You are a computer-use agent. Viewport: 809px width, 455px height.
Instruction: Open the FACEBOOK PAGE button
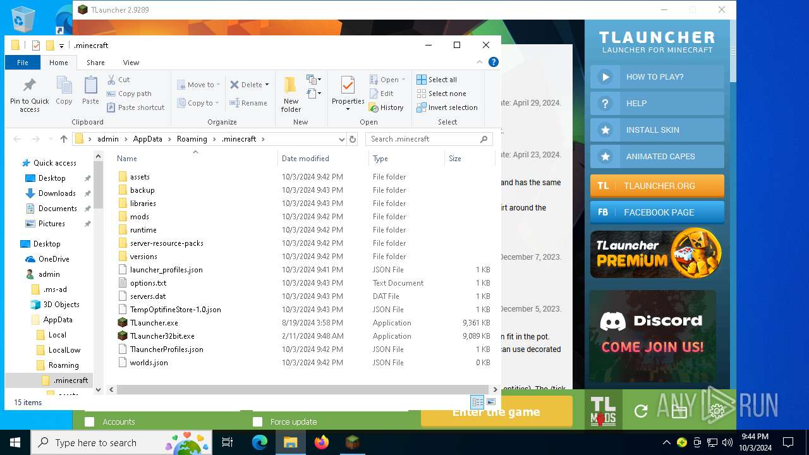click(657, 212)
